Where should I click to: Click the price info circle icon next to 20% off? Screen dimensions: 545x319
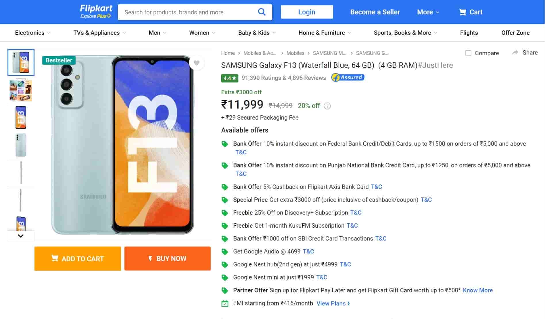pyautogui.click(x=327, y=106)
